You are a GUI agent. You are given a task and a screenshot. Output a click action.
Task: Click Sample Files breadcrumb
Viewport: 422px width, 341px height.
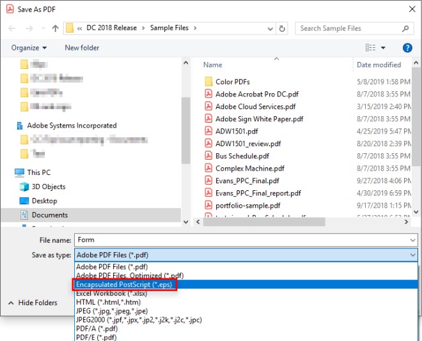tap(169, 28)
